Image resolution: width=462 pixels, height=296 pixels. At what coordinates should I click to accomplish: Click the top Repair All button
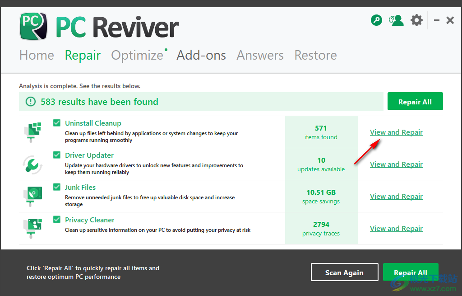tap(415, 102)
